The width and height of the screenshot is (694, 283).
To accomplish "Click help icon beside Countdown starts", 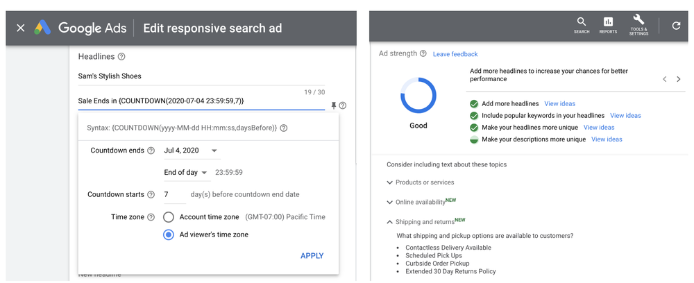I will (x=151, y=194).
